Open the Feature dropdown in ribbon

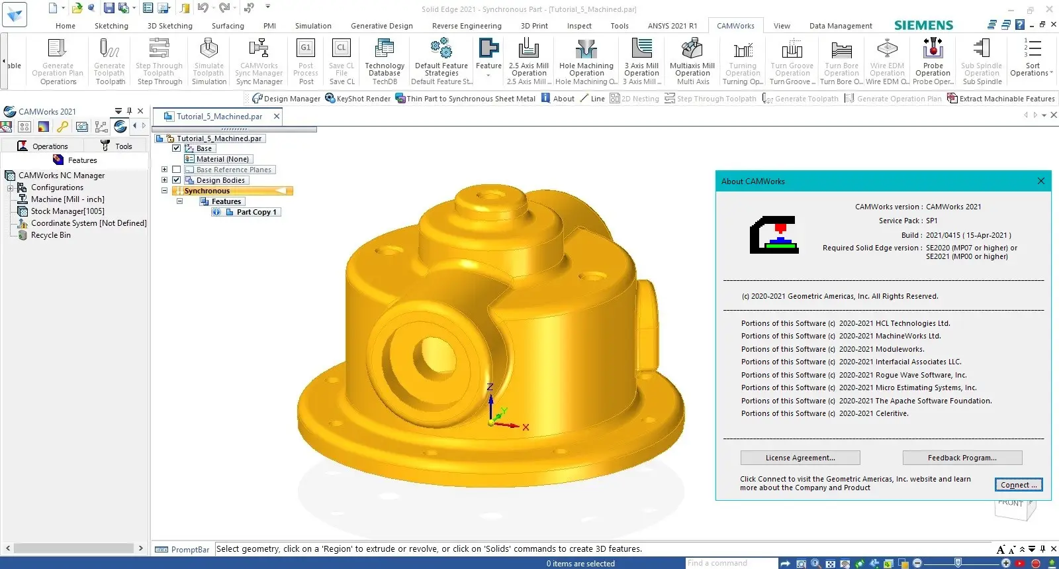pos(488,75)
